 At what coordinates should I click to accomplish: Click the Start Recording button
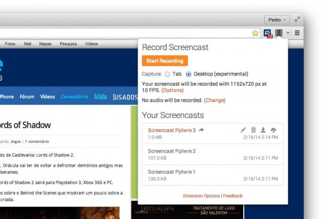(165, 61)
